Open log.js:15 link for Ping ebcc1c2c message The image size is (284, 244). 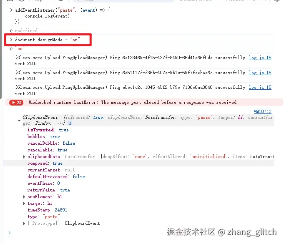(x=260, y=88)
